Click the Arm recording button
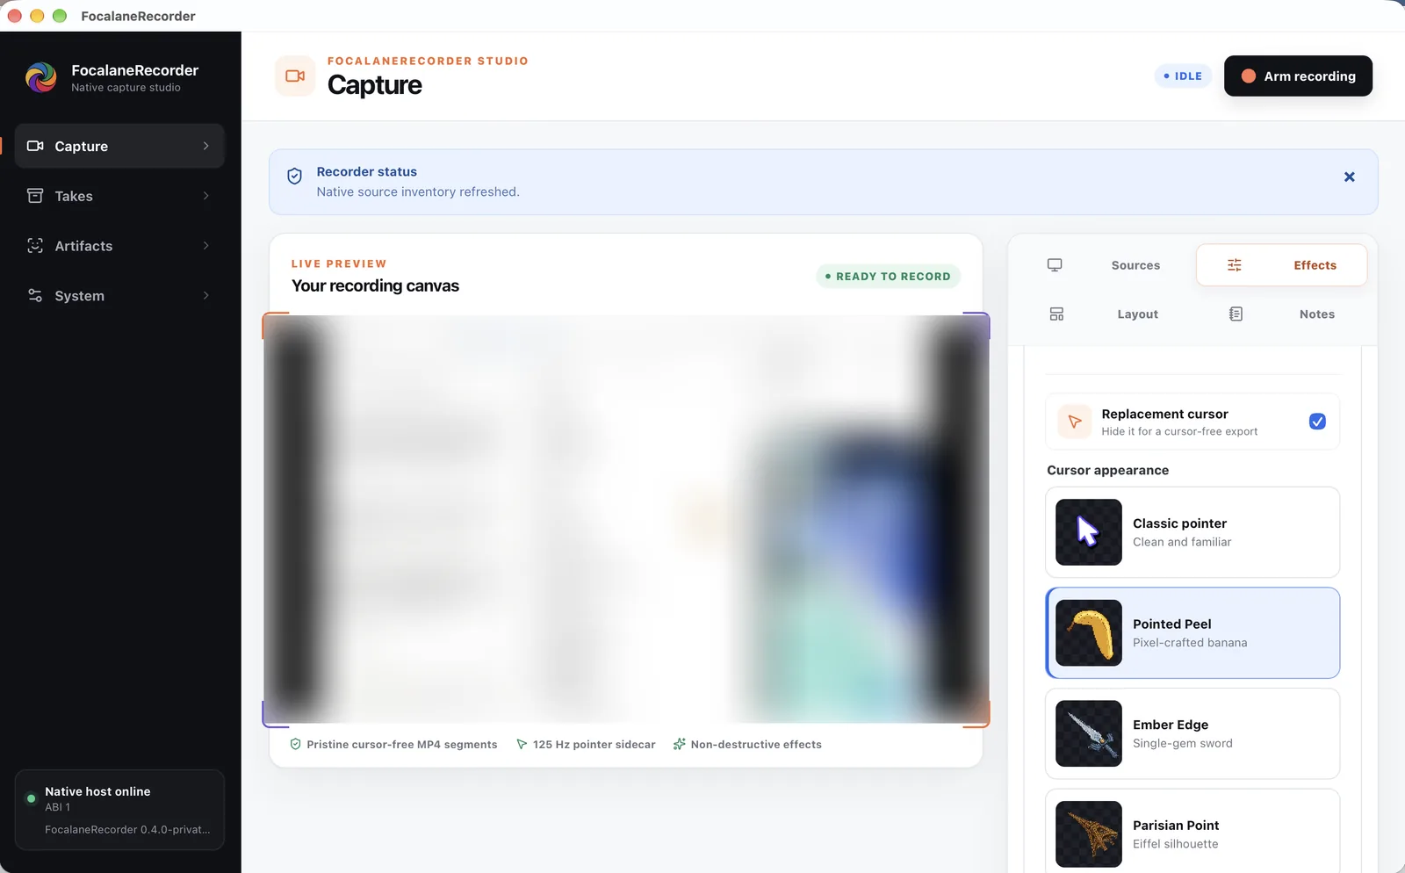This screenshot has width=1405, height=873. coord(1298,76)
